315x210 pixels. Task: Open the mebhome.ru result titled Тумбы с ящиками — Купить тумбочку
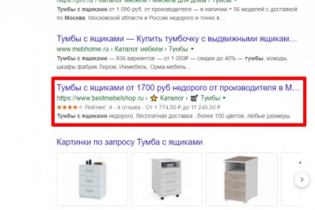point(177,38)
